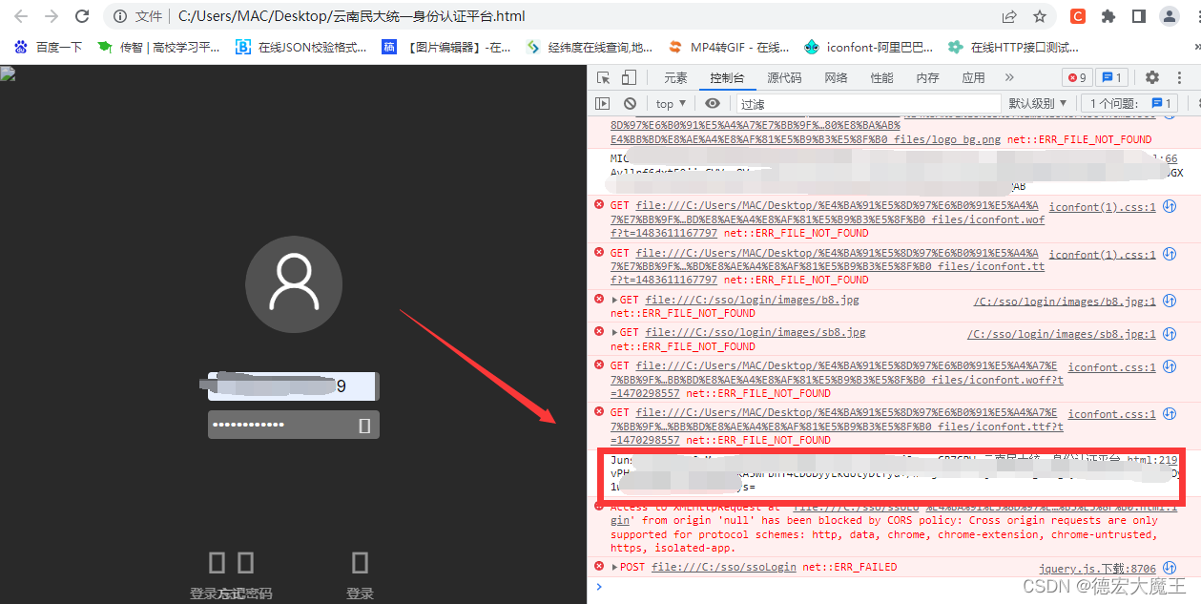1201x604 pixels.
Task: Open the 经纬度在线查询 bookmark
Action: (x=590, y=47)
